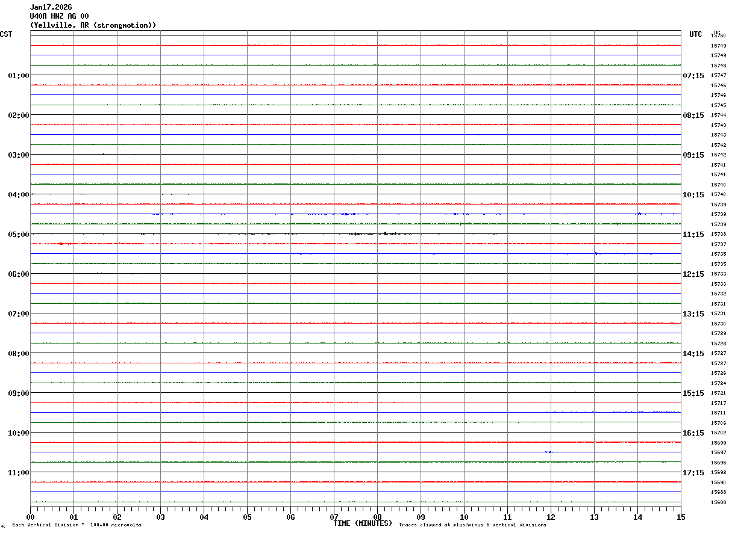Click minute tick label "15" on bottom axis

(x=681, y=517)
